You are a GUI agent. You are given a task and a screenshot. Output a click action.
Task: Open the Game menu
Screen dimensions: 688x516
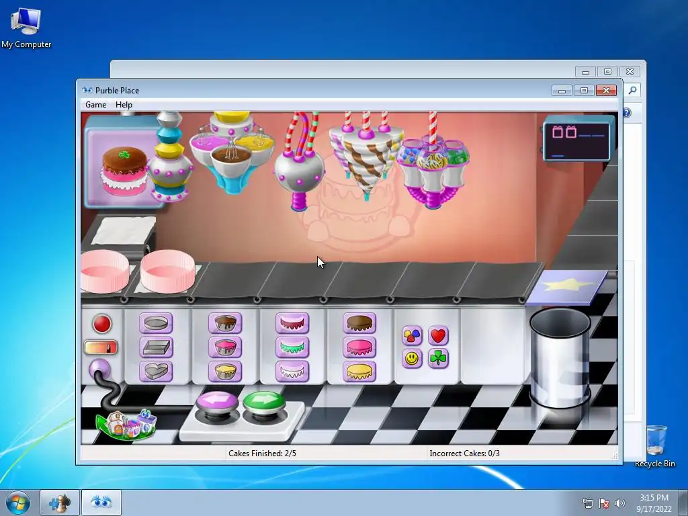(x=95, y=104)
